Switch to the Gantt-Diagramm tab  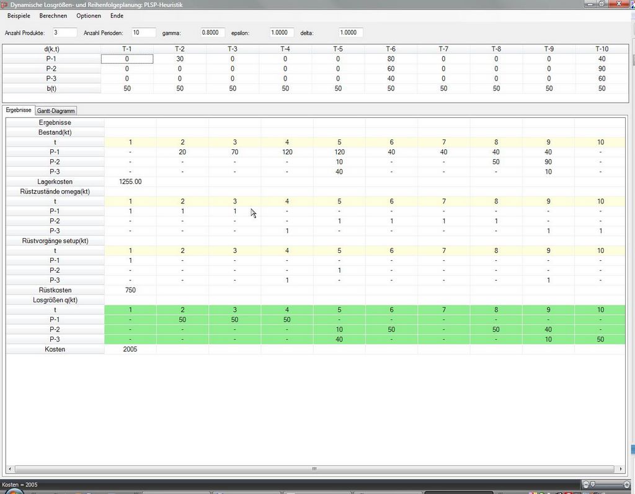click(56, 111)
